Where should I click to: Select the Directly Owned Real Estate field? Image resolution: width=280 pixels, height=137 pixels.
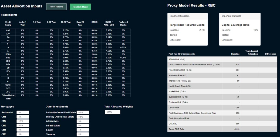83,117
